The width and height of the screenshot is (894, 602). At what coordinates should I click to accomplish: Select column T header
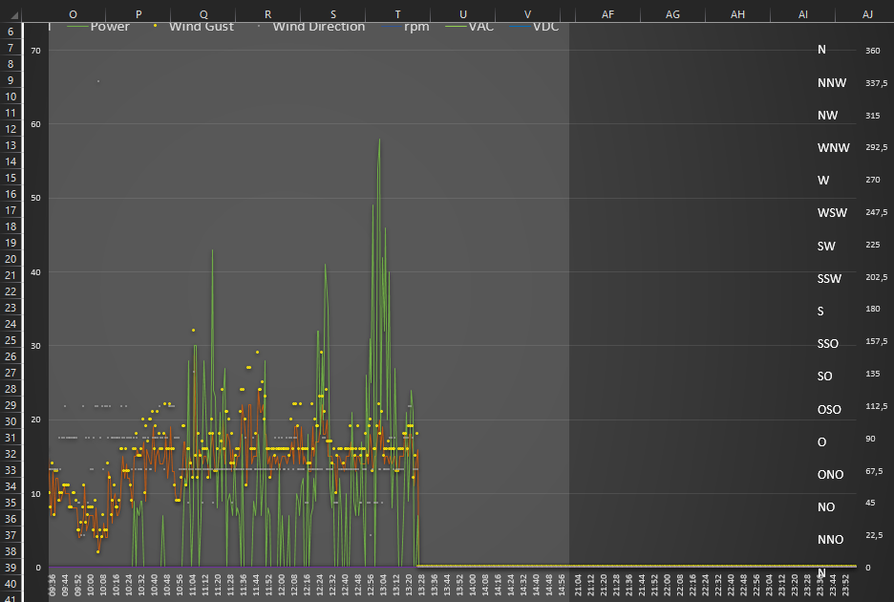click(397, 14)
